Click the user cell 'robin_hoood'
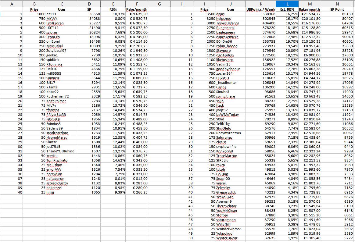The image size is (355, 242). (231, 46)
